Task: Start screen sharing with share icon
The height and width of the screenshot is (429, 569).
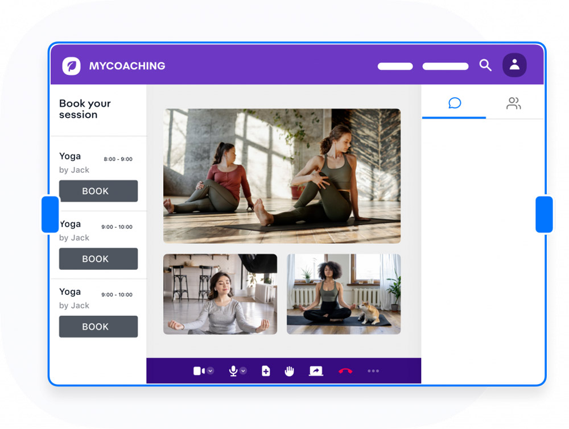Action: click(x=316, y=371)
